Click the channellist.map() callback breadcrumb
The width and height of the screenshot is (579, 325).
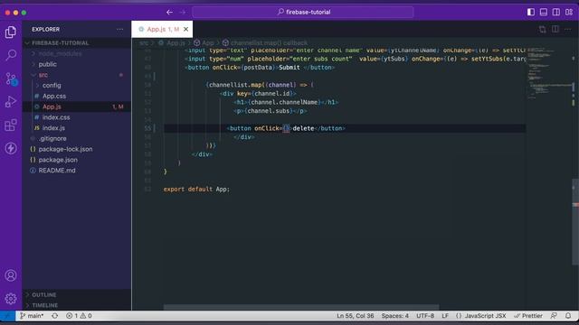[x=265, y=42]
